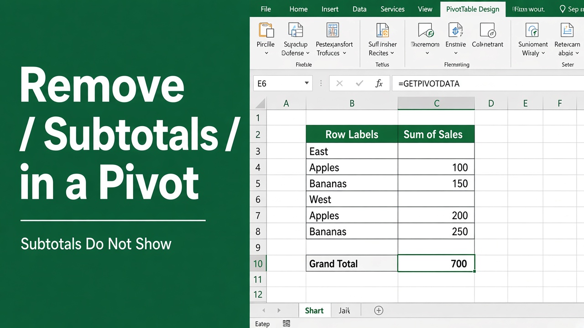Select column E header
The height and width of the screenshot is (328, 584).
(525, 103)
